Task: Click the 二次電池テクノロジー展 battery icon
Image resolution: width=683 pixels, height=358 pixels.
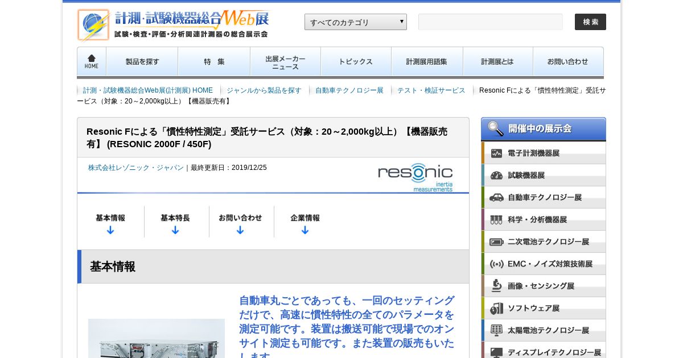Action: pyautogui.click(x=496, y=242)
